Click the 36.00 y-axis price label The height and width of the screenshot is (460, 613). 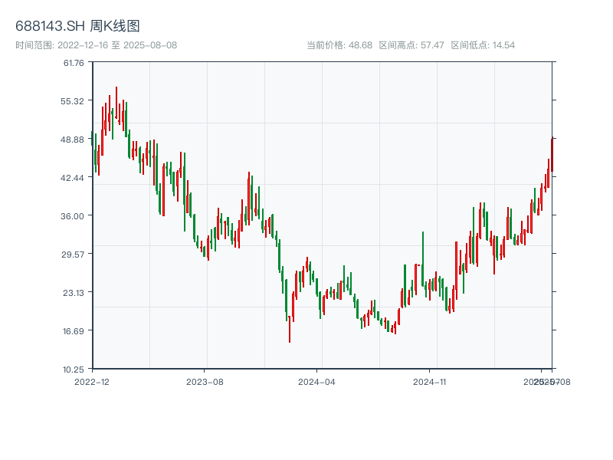pos(74,216)
